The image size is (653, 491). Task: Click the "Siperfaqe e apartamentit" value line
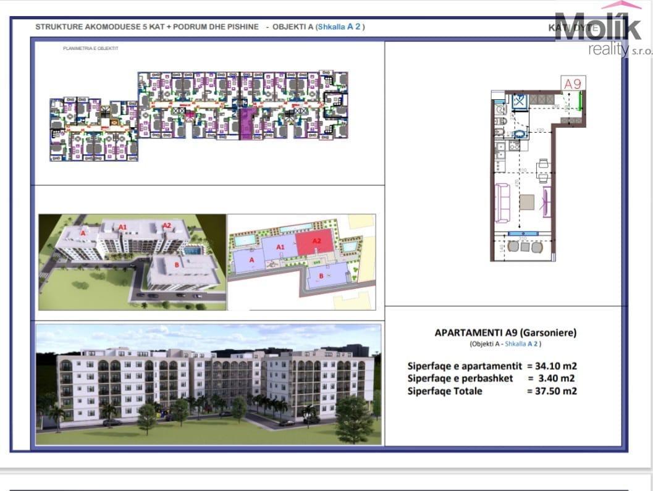492,366
